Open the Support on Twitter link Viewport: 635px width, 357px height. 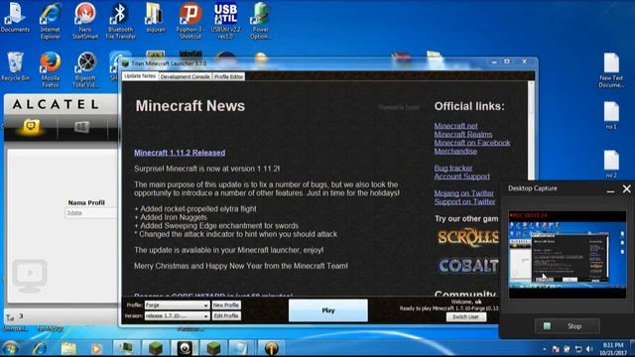[464, 201]
